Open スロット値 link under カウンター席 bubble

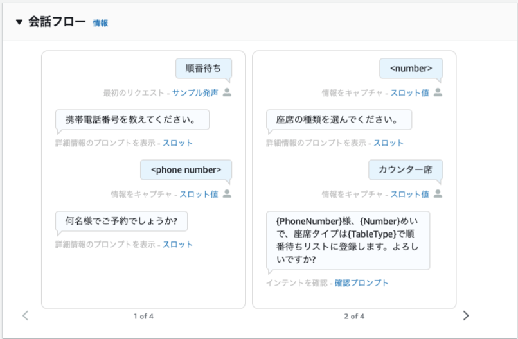(409, 194)
